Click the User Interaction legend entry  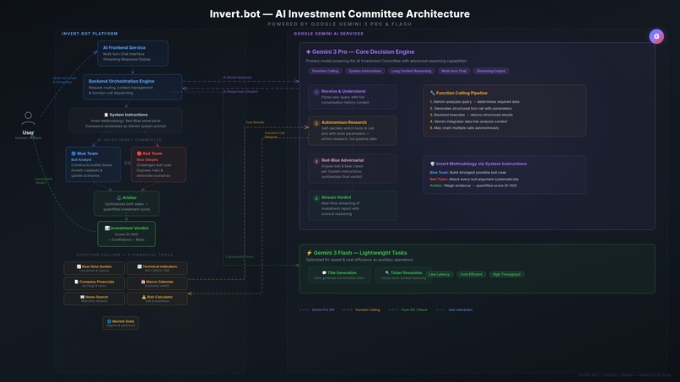point(455,310)
